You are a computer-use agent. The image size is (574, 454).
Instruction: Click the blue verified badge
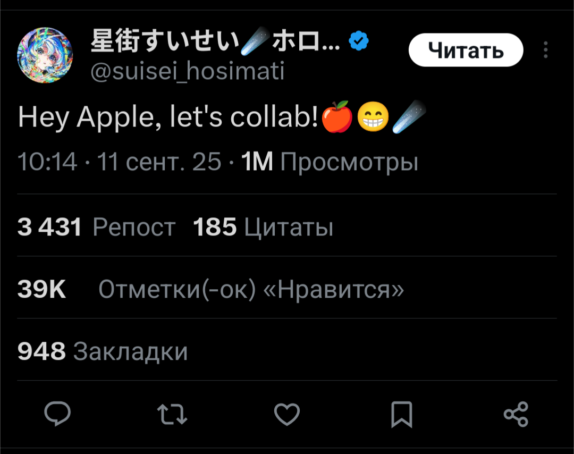point(359,41)
